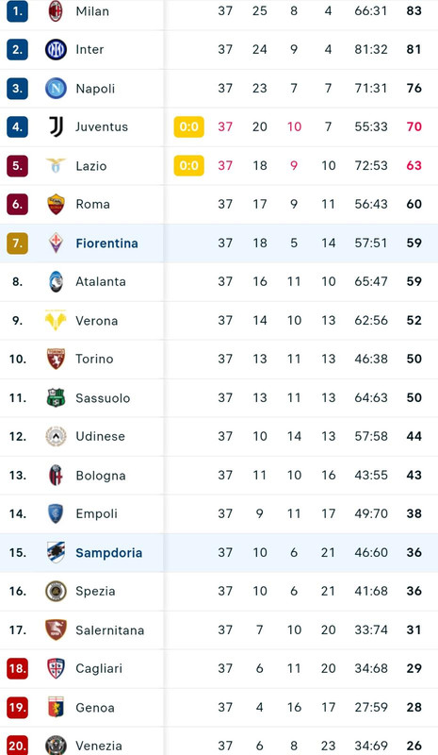
Task: Select the highlighted Fiorentina row name
Action: tap(106, 243)
